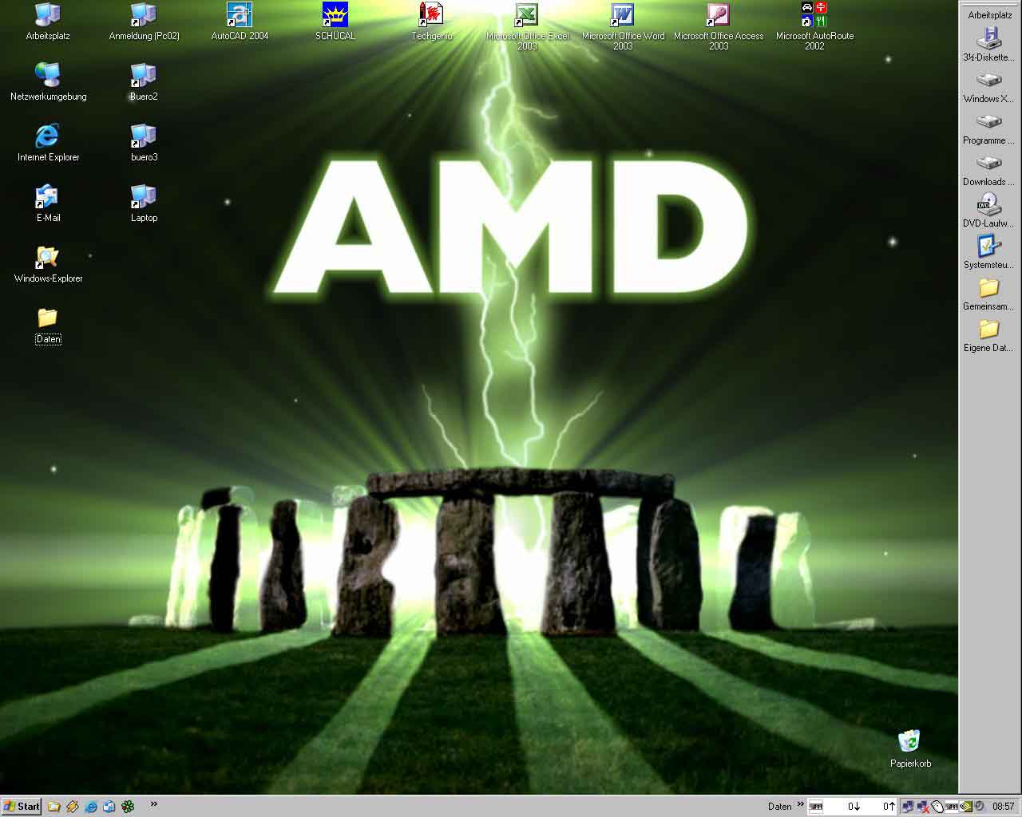The height and width of the screenshot is (817, 1022).
Task: Select the Papierkorb recycle bin
Action: click(x=910, y=749)
